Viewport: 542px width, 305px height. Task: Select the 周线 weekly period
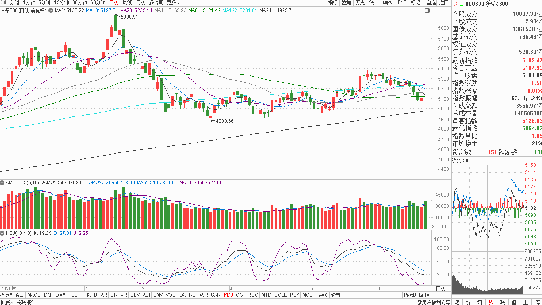[x=127, y=3]
